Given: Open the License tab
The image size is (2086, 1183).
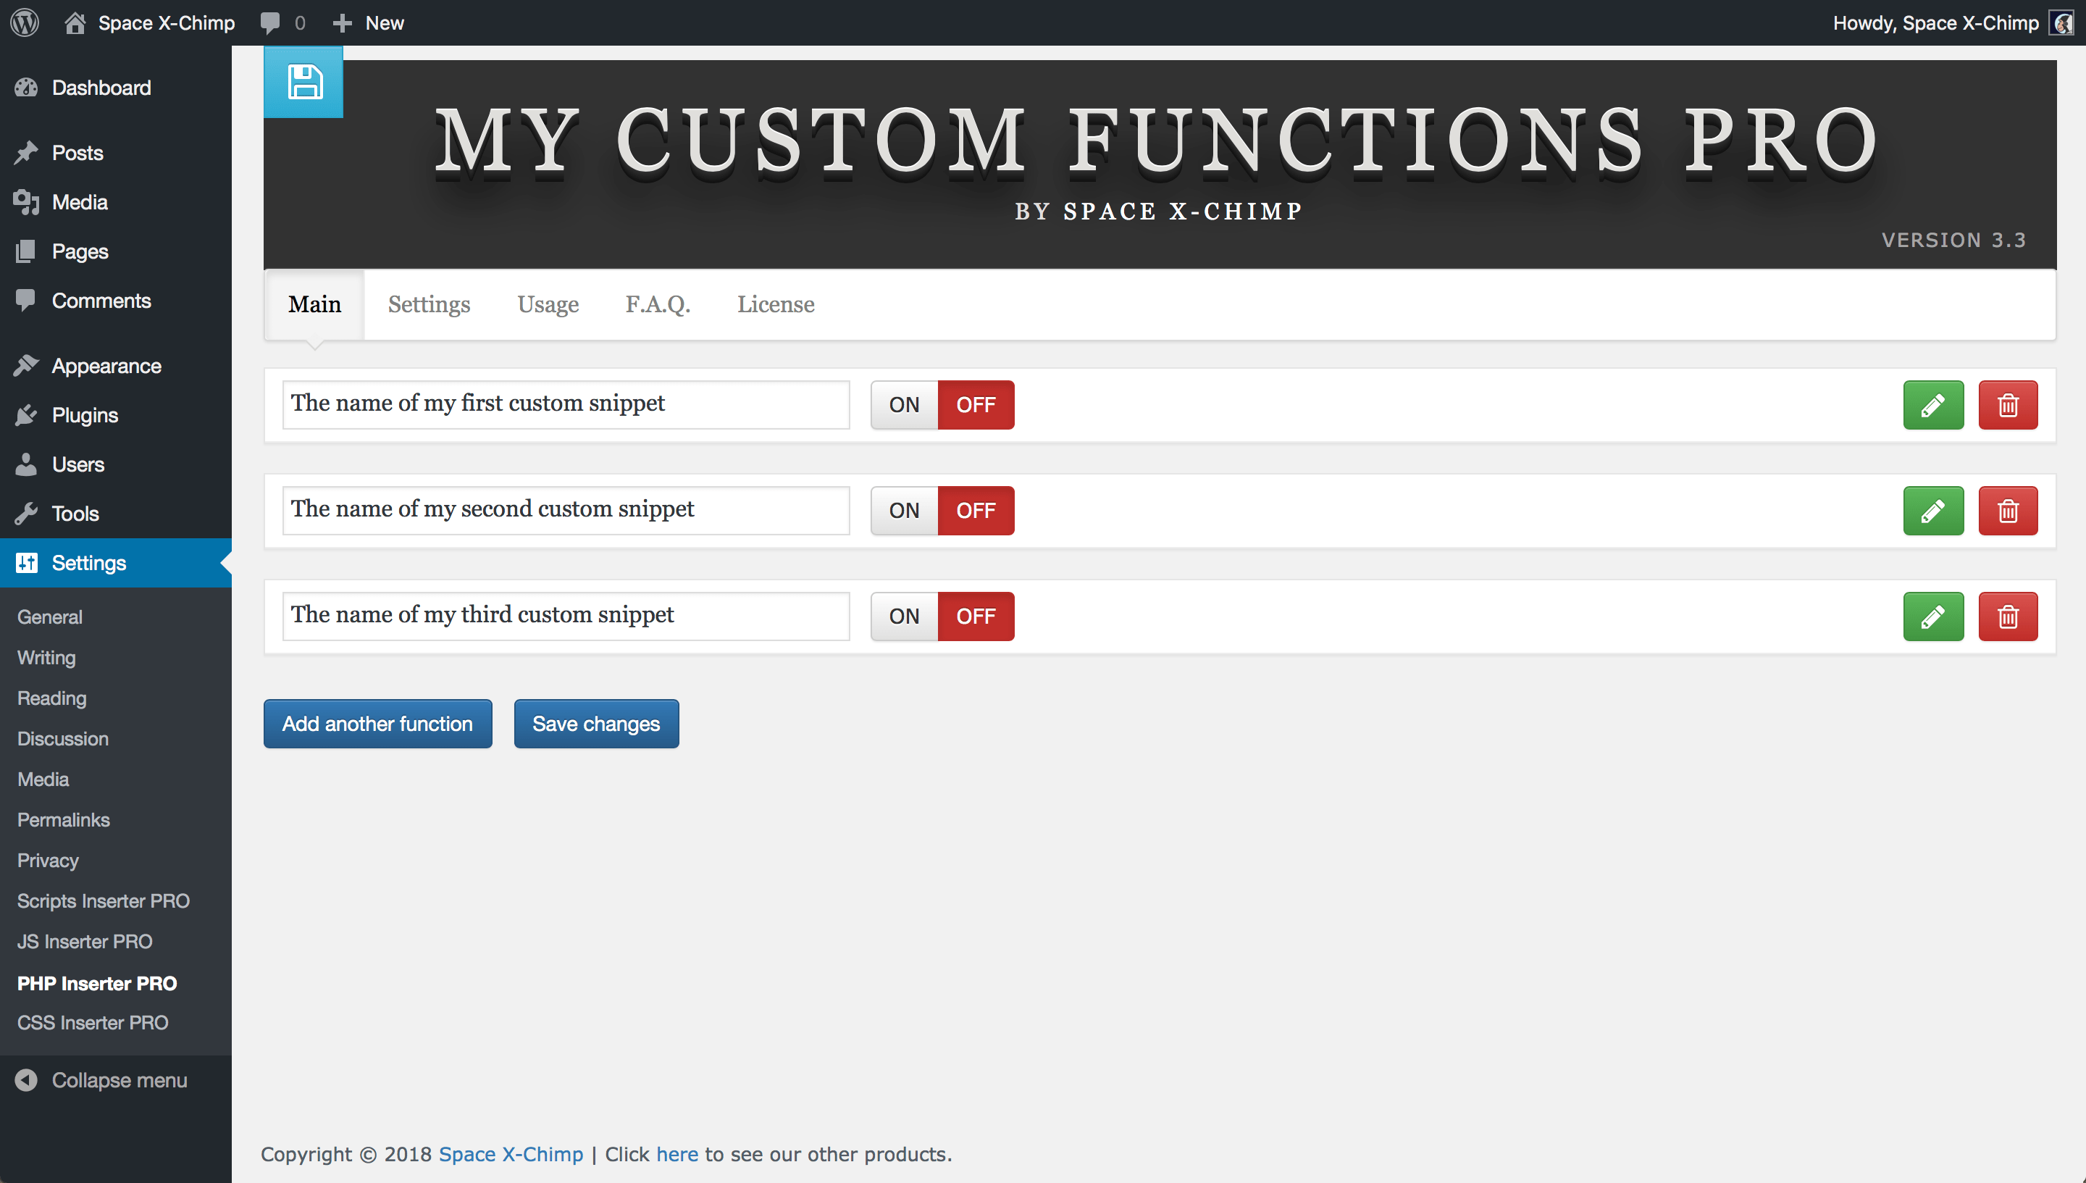Looking at the screenshot, I should (x=774, y=304).
